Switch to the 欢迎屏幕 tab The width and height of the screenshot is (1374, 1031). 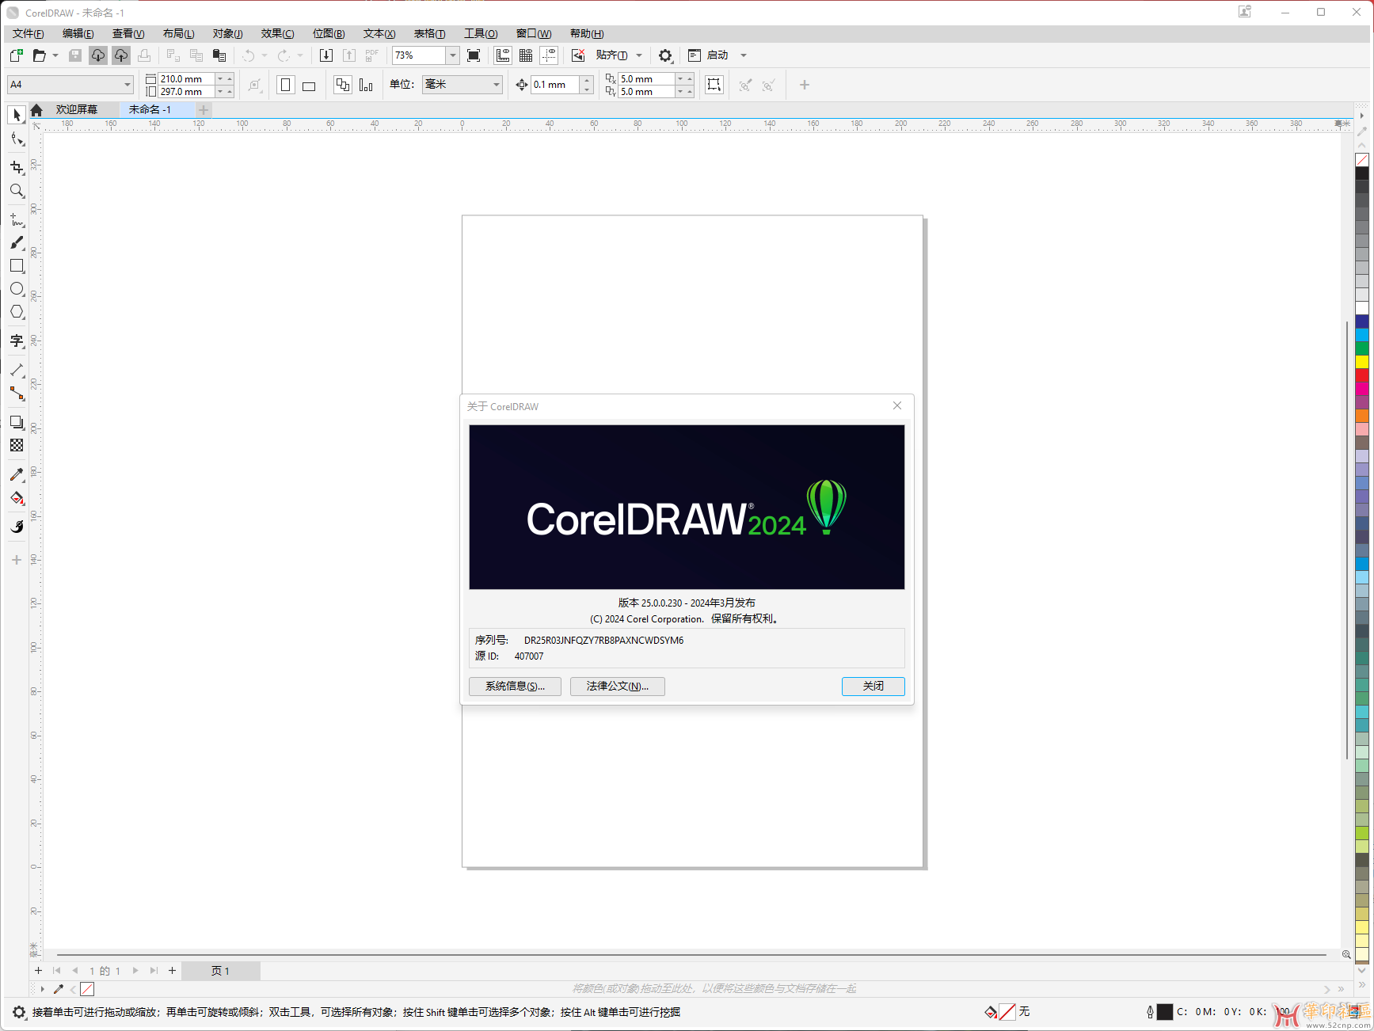tap(77, 109)
